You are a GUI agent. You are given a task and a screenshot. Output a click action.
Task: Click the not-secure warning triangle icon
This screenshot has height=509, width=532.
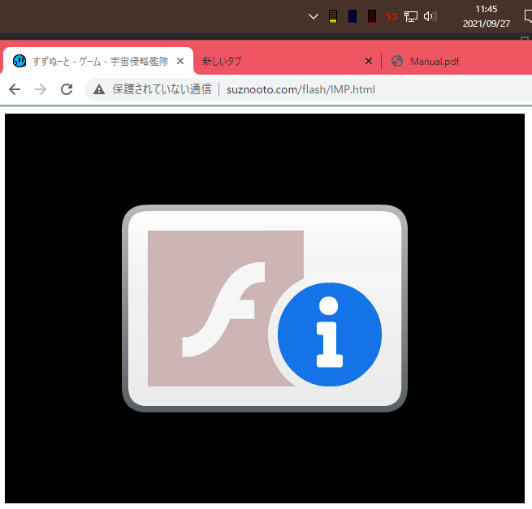99,89
